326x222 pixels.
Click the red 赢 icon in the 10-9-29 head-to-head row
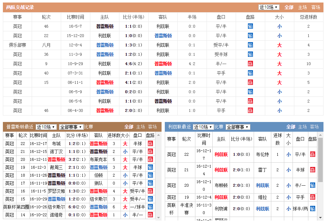[x=250, y=64]
